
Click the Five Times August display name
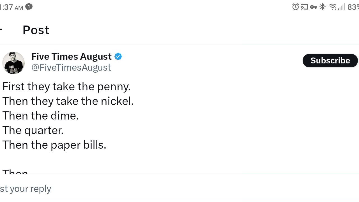[72, 56]
